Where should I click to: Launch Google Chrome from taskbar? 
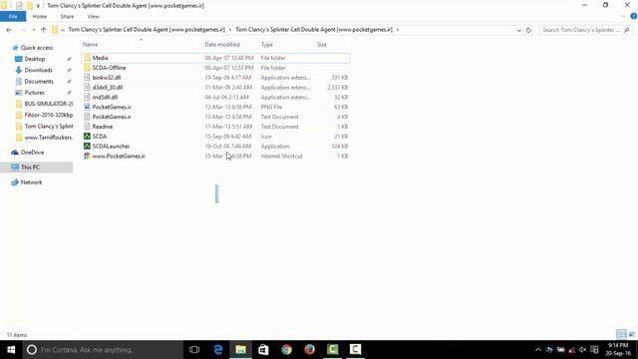click(286, 350)
